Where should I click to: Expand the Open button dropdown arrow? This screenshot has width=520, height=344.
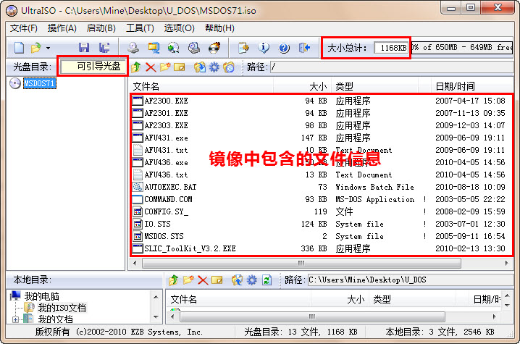pyautogui.click(x=48, y=48)
